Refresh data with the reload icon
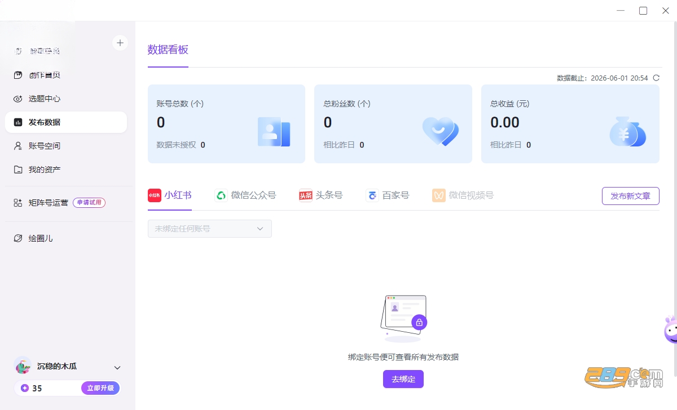Image resolution: width=677 pixels, height=410 pixels. 656,78
